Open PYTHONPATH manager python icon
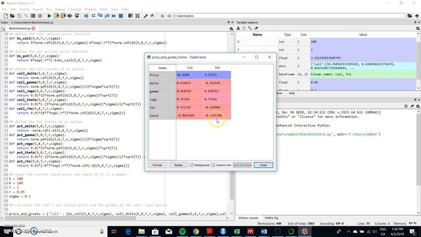Viewport: 421px width, 237px height. click(x=153, y=16)
